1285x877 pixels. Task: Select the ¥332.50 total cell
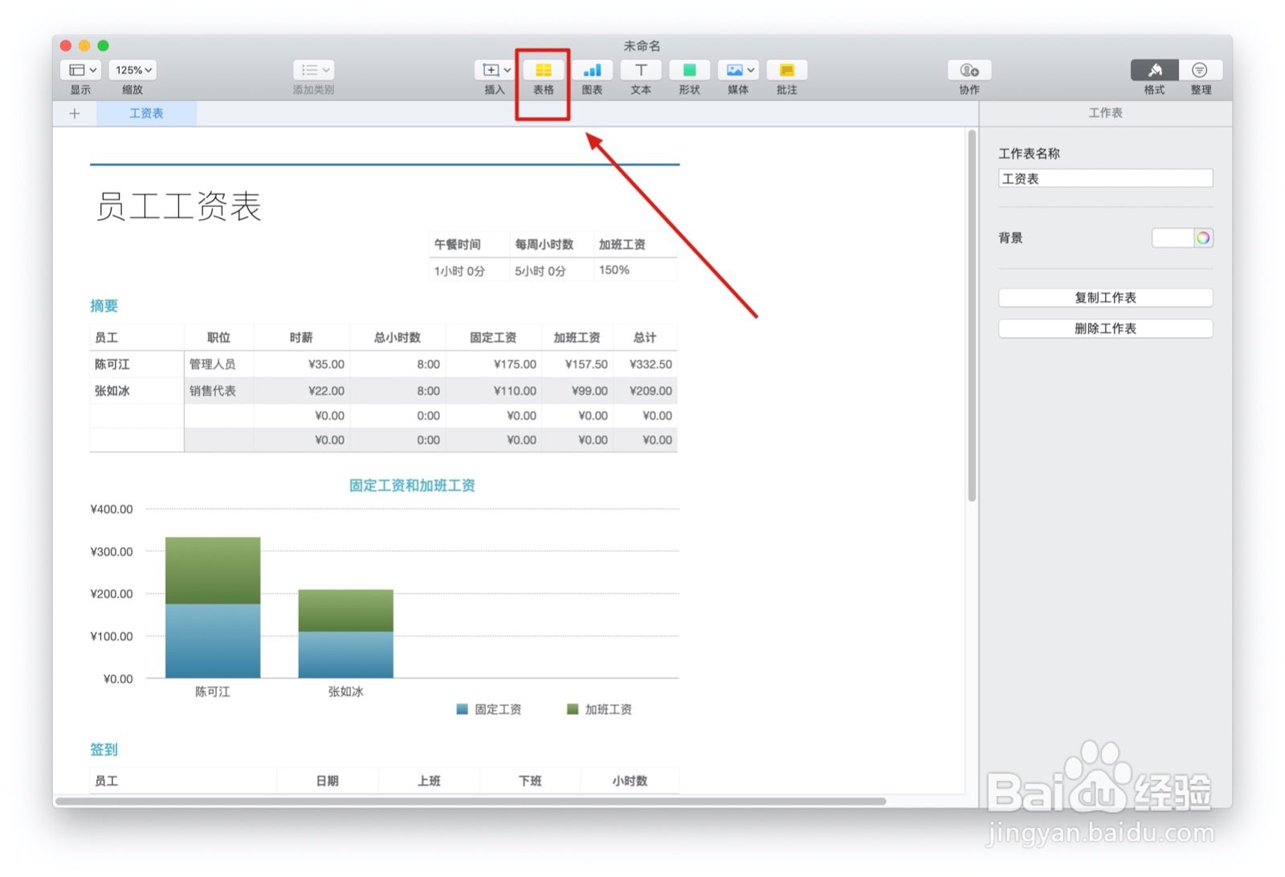(x=645, y=364)
